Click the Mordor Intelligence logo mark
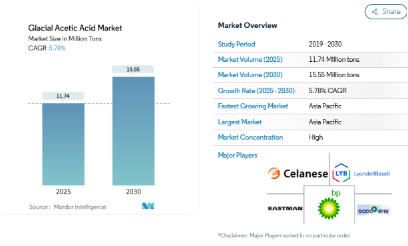Viewport: 408px width, 246px height. (x=148, y=206)
